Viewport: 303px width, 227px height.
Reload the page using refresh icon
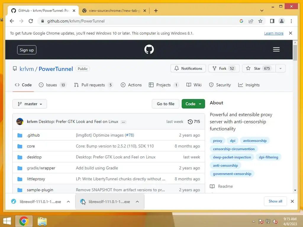point(31,21)
